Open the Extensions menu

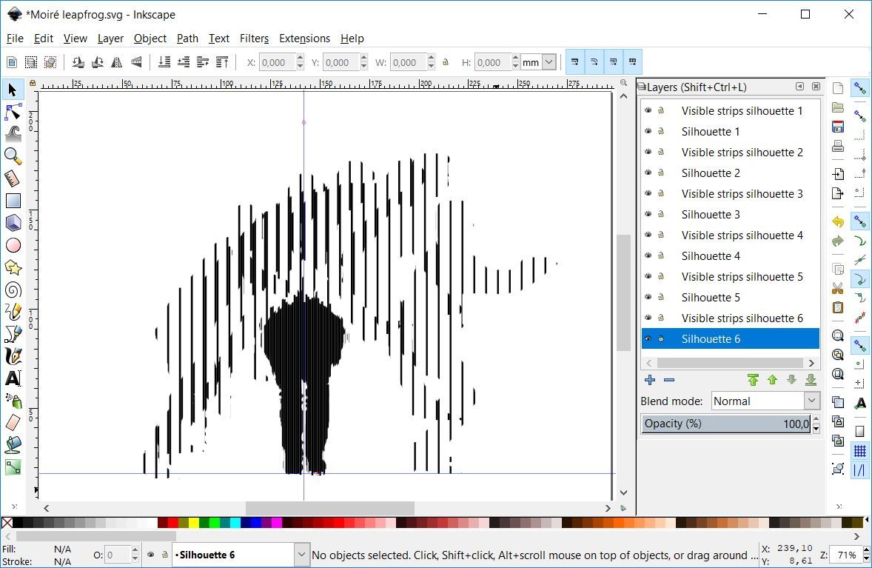tap(304, 39)
